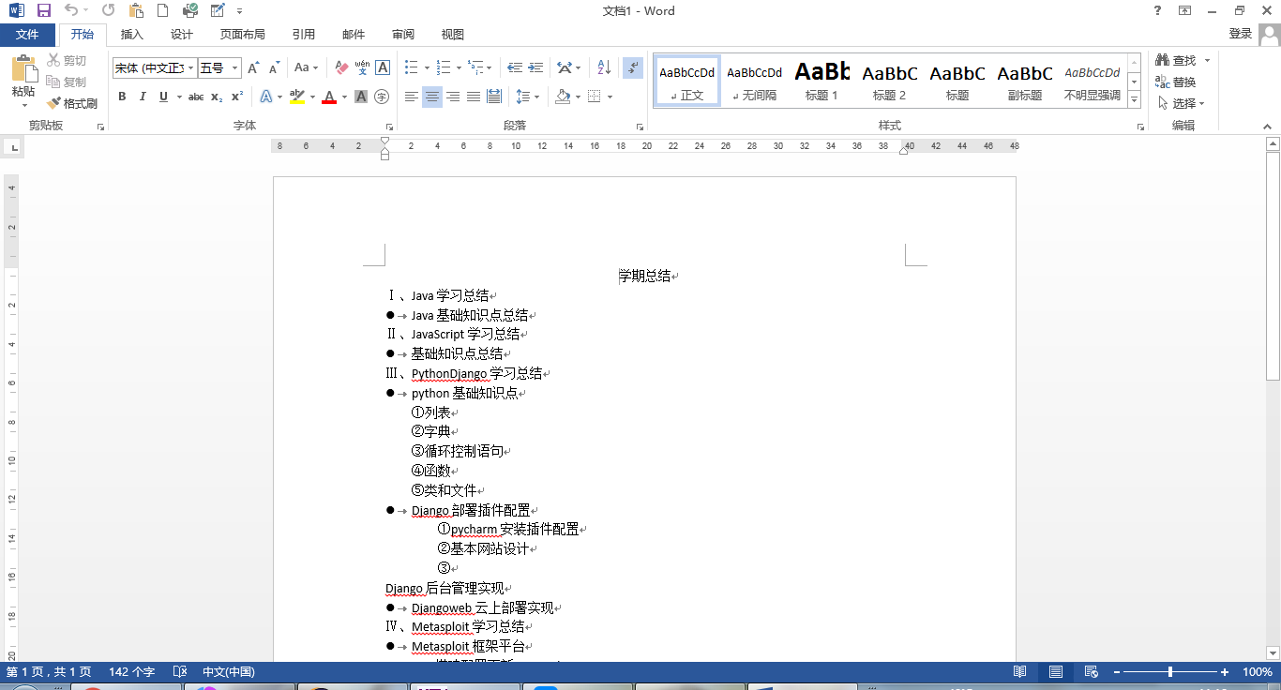Click the Find (查找) binoculars button
Screen dimensions: 1281x690
[1176, 60]
